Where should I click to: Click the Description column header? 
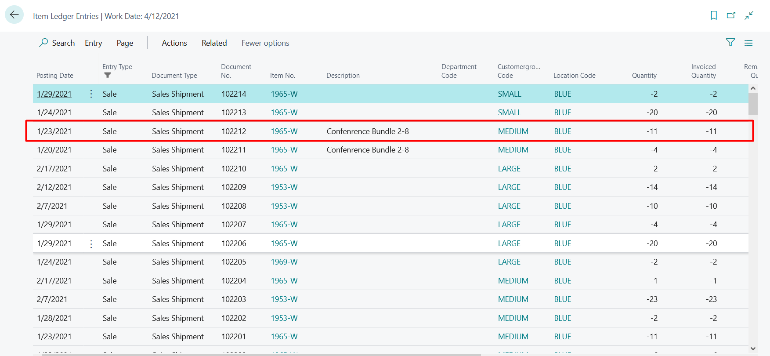(343, 76)
